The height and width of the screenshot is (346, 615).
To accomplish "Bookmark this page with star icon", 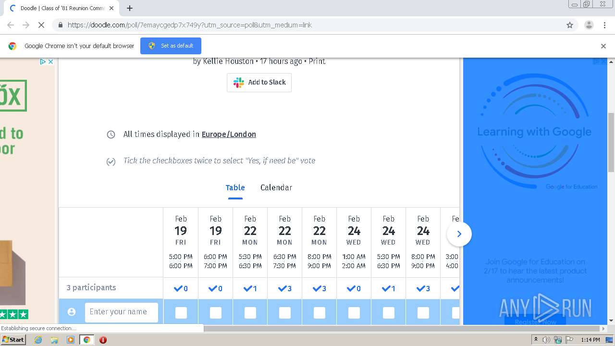I will point(570,25).
